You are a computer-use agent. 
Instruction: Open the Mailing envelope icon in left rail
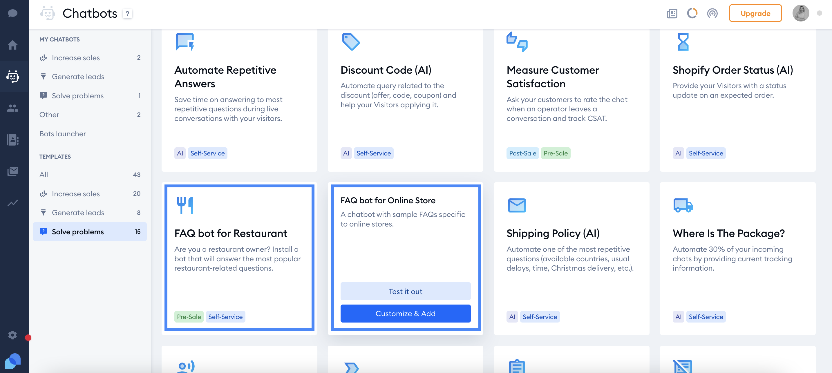(x=12, y=171)
